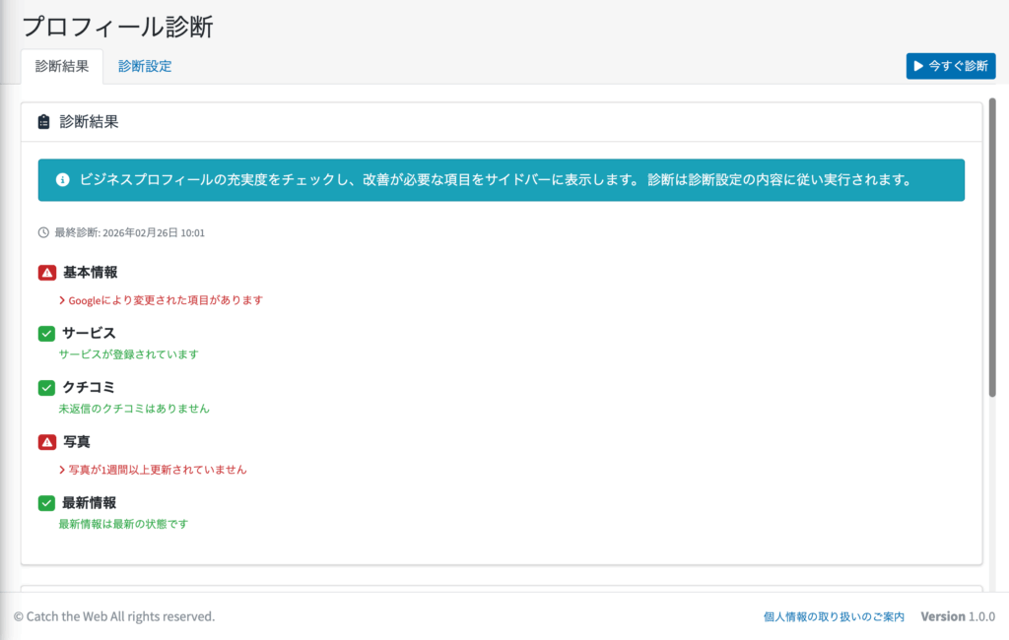1009x640 pixels.
Task: Click the clock icon beside 最終診断
Action: (43, 233)
